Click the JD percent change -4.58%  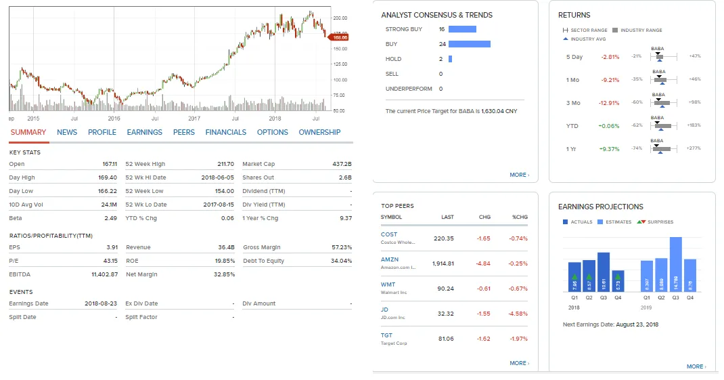click(x=518, y=314)
